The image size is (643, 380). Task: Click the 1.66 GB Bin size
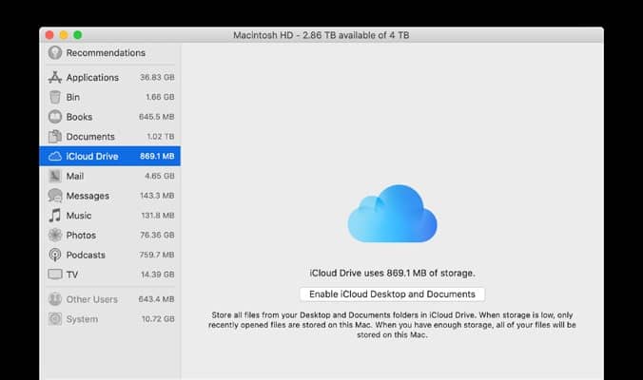[160, 97]
